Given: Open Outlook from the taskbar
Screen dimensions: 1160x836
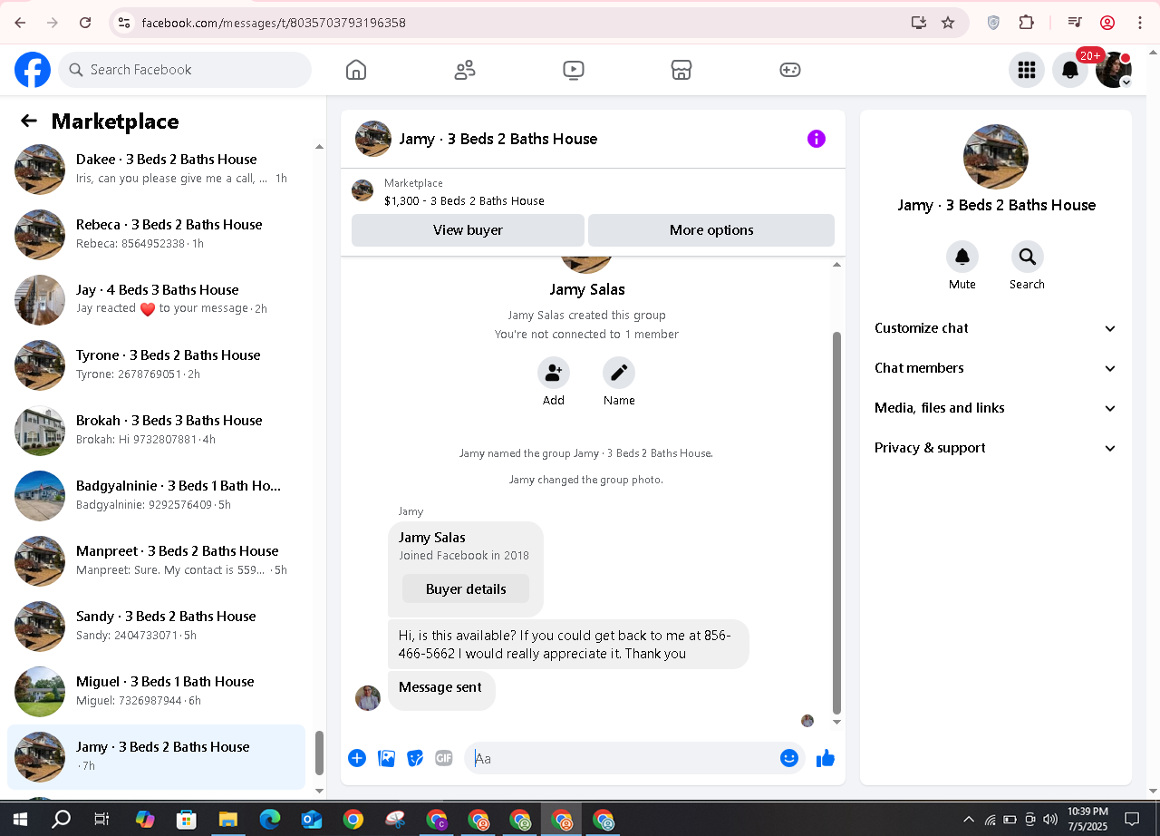Looking at the screenshot, I should point(312,820).
